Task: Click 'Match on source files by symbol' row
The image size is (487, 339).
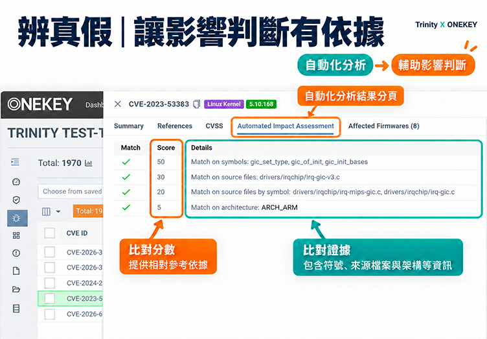Action: click(323, 192)
